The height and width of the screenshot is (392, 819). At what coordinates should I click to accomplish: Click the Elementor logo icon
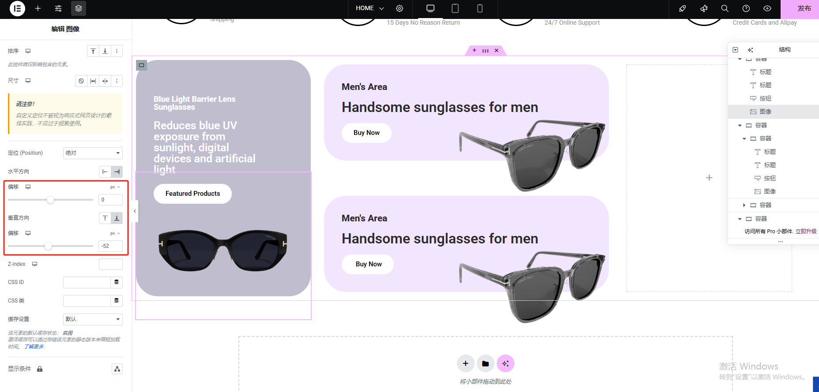pyautogui.click(x=17, y=8)
